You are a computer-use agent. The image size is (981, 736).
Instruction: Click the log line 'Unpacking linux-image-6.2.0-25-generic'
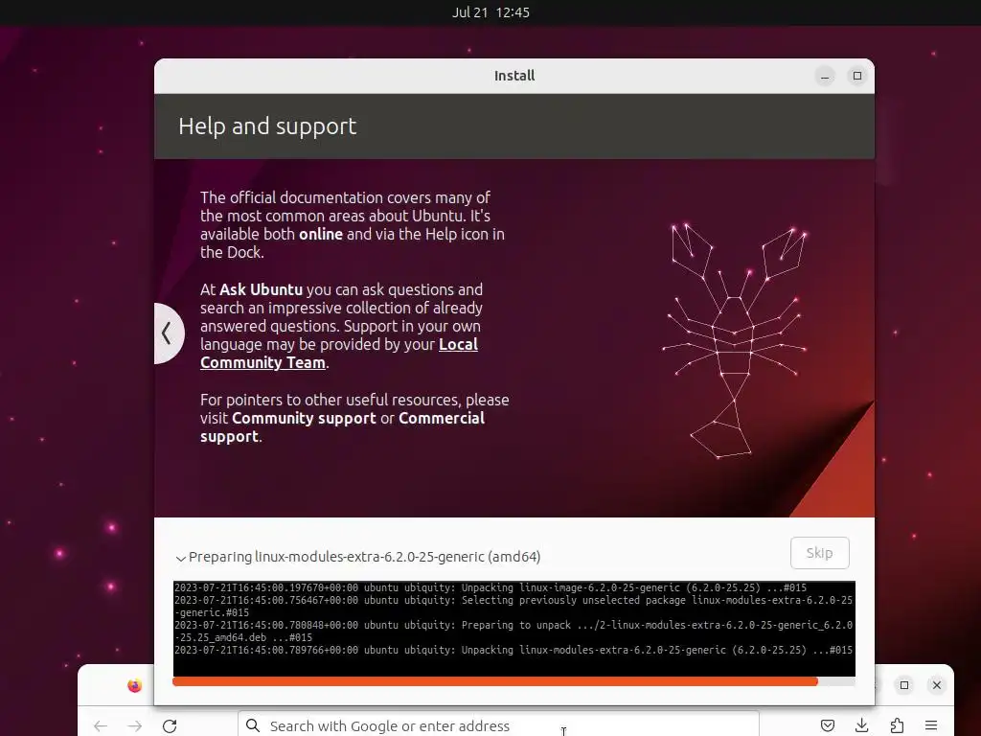coord(490,587)
